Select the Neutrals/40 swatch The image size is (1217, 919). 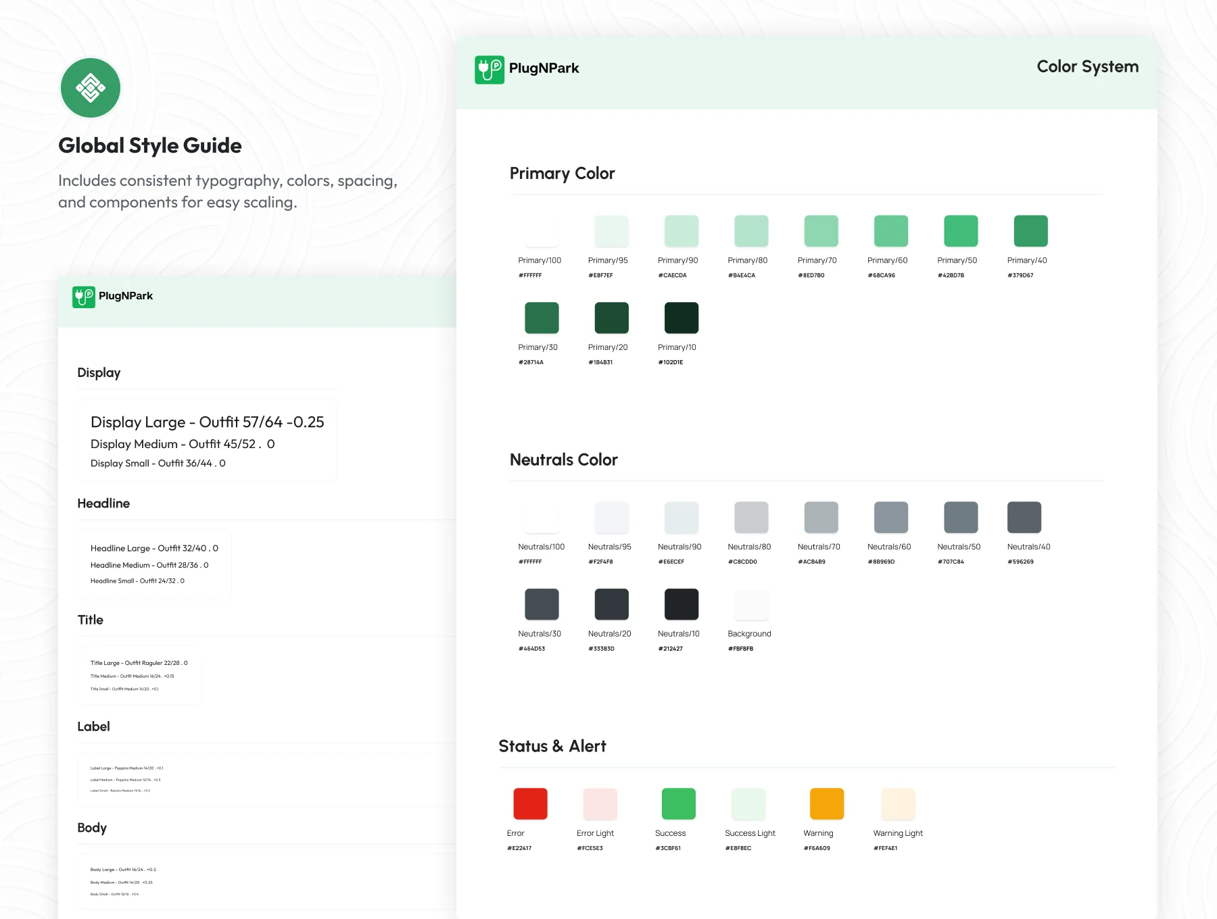point(1024,518)
